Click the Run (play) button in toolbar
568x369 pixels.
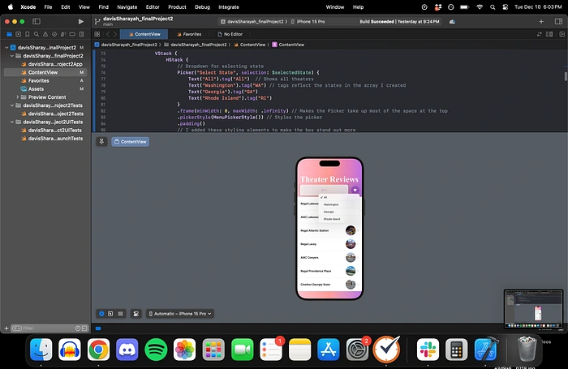(x=81, y=20)
